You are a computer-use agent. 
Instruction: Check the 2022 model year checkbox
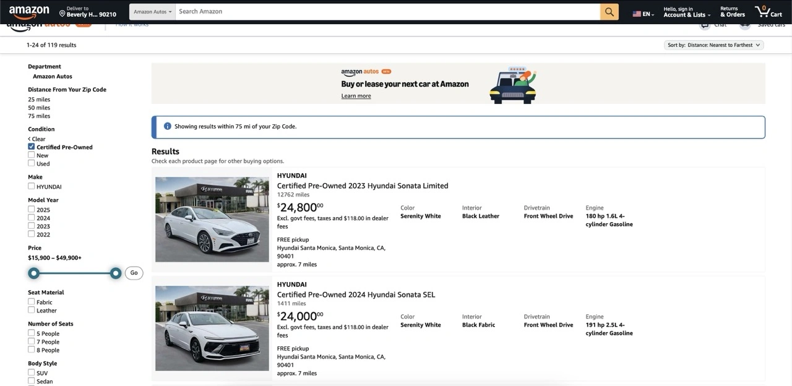click(x=31, y=234)
